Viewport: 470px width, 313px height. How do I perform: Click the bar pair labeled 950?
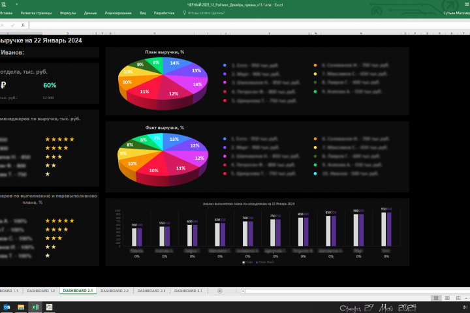386,229
